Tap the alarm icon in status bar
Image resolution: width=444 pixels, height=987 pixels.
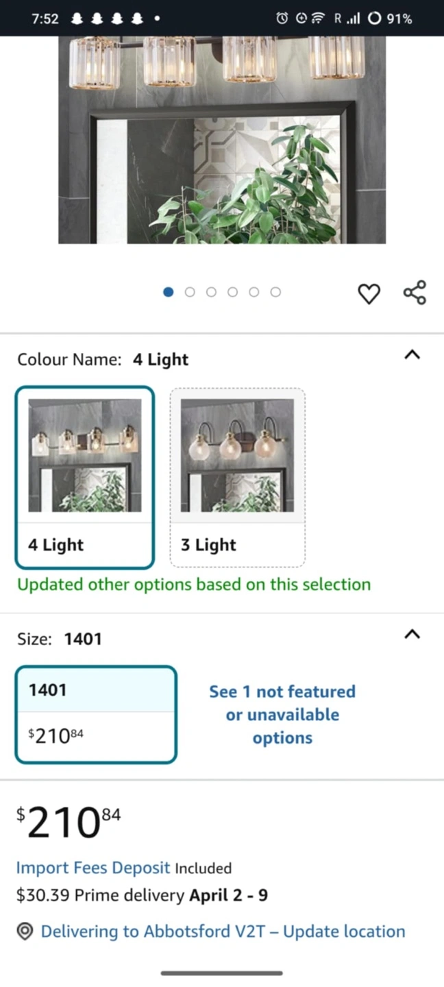tap(282, 19)
